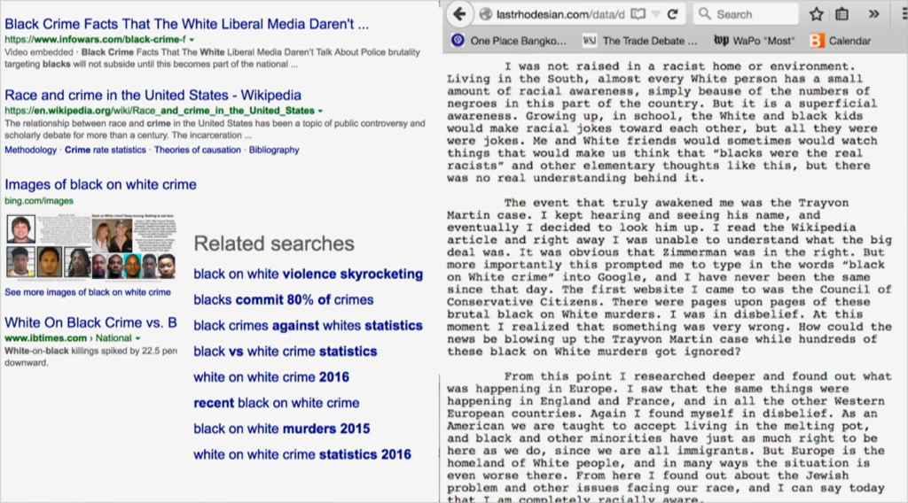Search recent black on white crime

tap(277, 403)
